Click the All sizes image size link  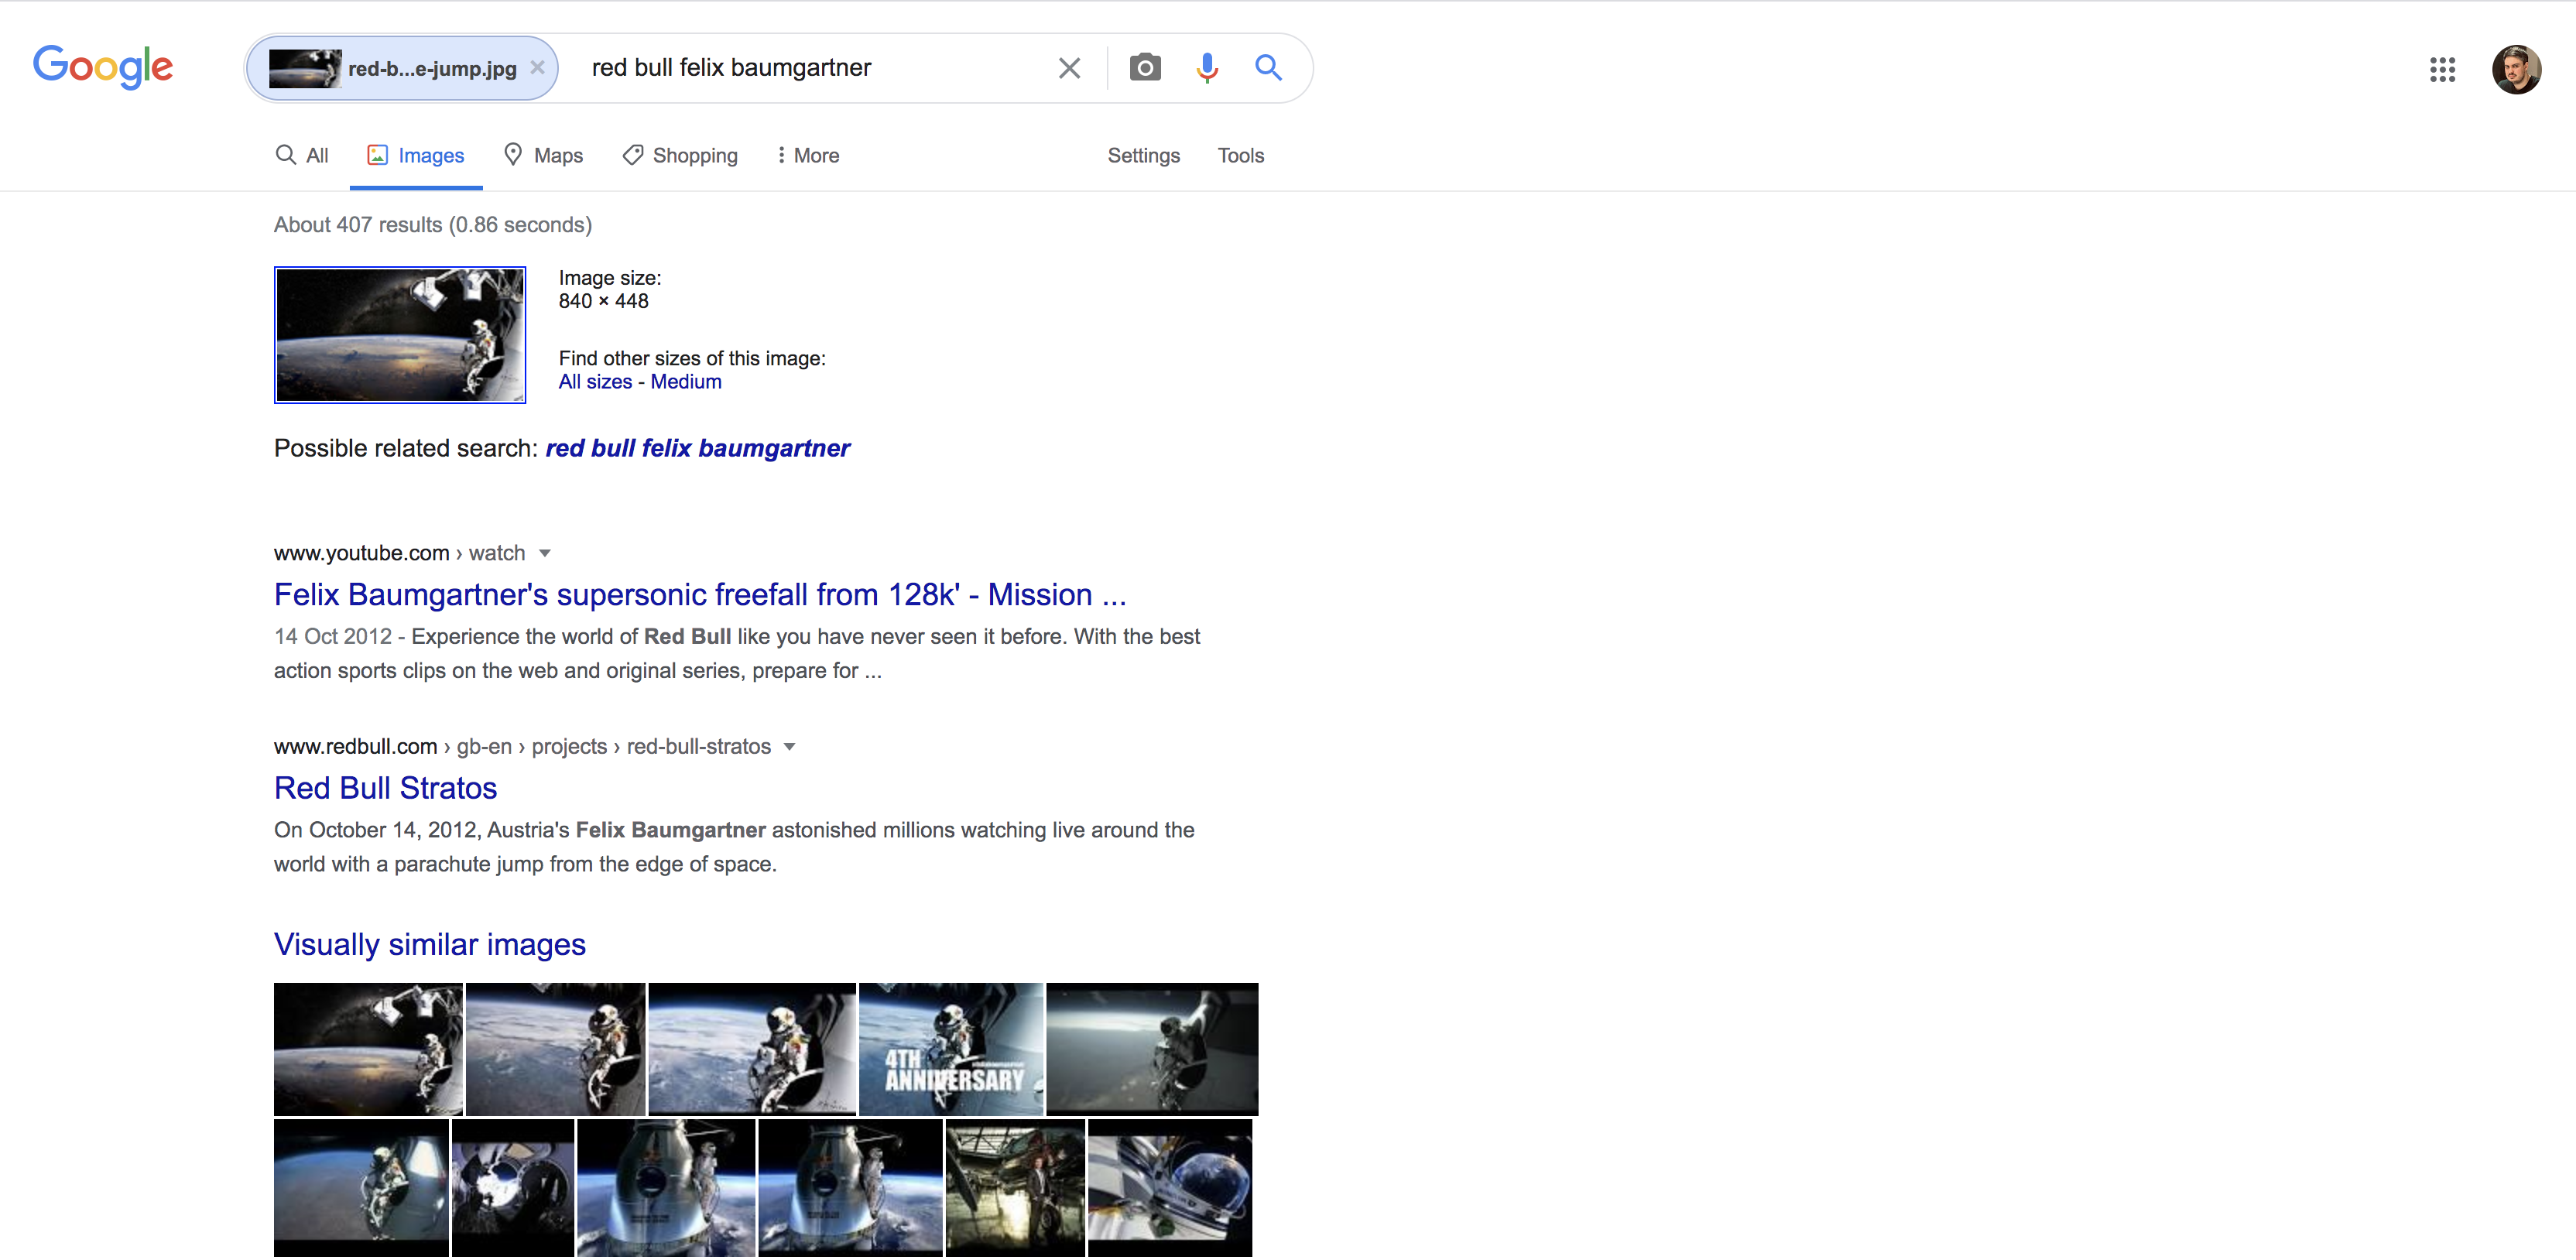tap(593, 381)
